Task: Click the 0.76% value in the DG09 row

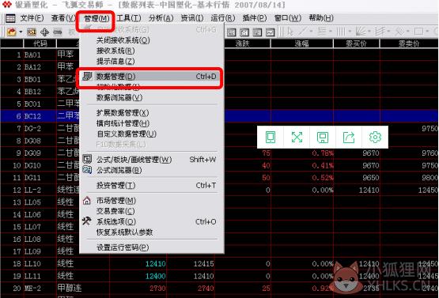Action: [x=323, y=153]
